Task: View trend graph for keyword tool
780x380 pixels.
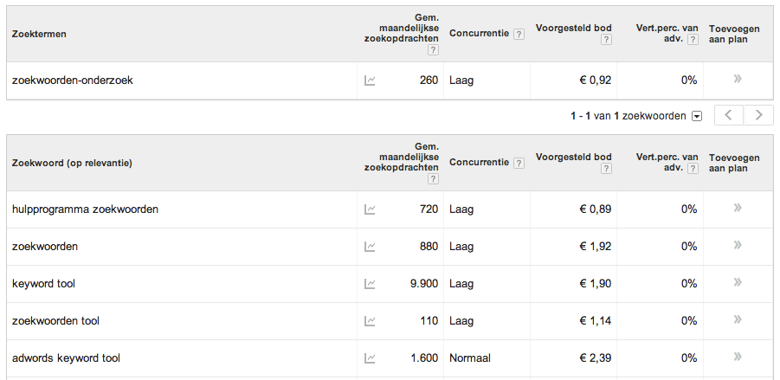Action: point(370,283)
